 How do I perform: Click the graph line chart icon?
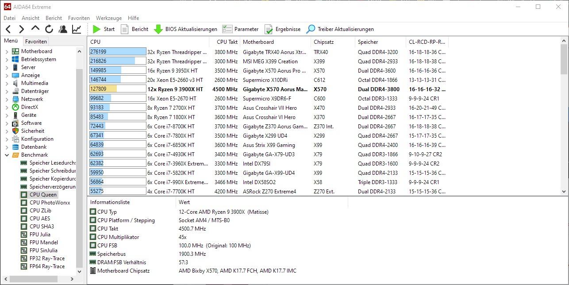[x=77, y=29]
